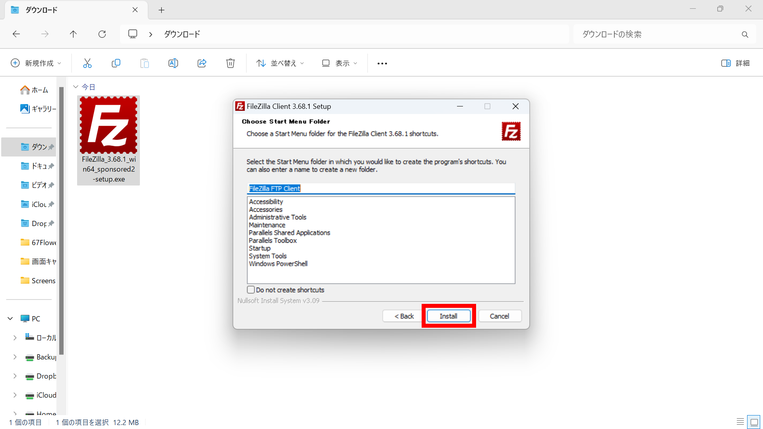Click the Cut toolbar icon
Viewport: 763px width, 429px height.
point(87,63)
